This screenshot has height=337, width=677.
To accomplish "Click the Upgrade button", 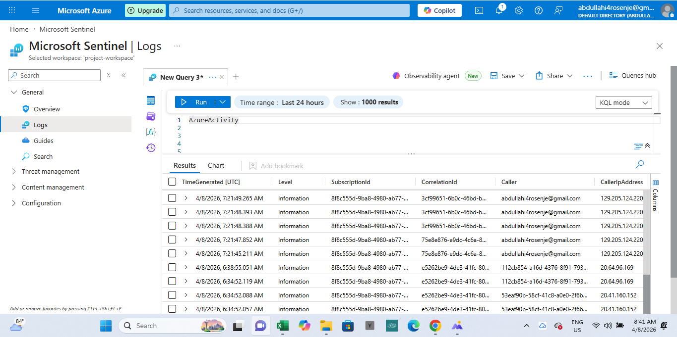I will coord(145,10).
